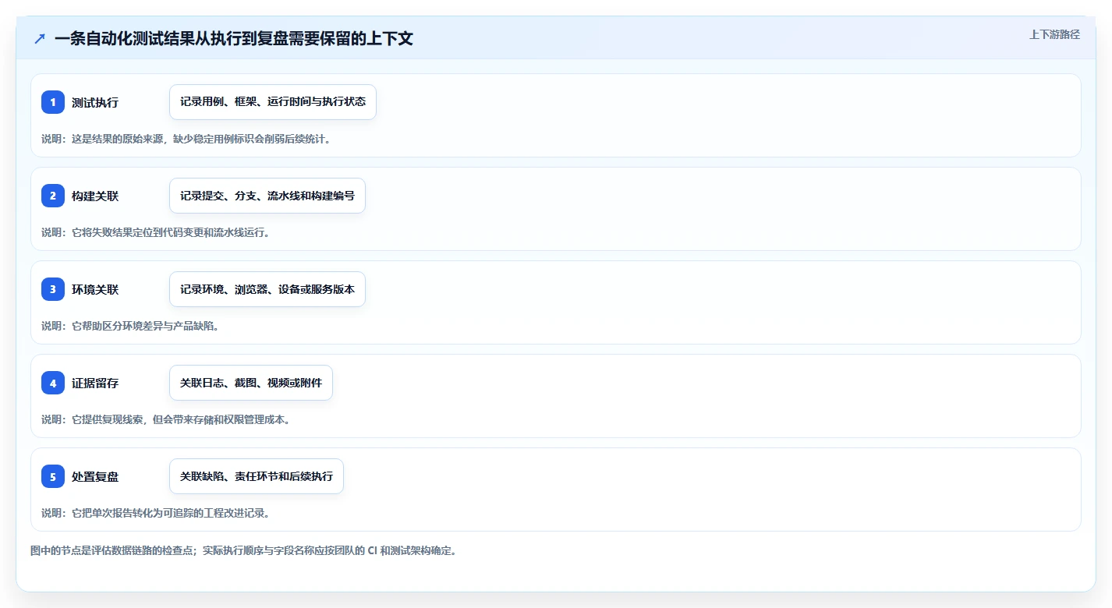1112x608 pixels.
Task: Click chip 记录提交、分支、流水线和构建编号
Action: (x=267, y=196)
